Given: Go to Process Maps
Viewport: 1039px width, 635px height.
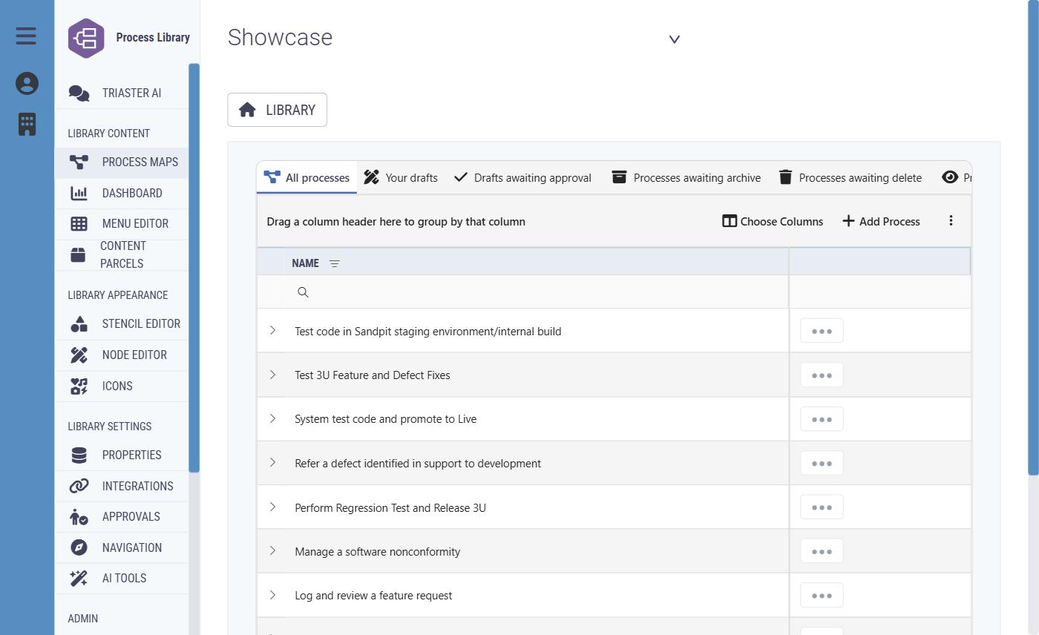Looking at the screenshot, I should [122, 162].
